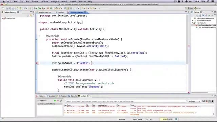217x122 pixels.
Task: Click the green Run button in toolbar
Action: point(39,8)
